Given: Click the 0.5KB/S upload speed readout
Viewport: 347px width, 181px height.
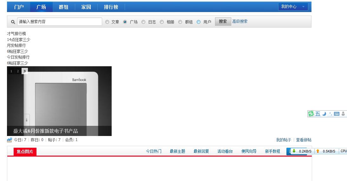Looking at the screenshot, I should (329, 151).
